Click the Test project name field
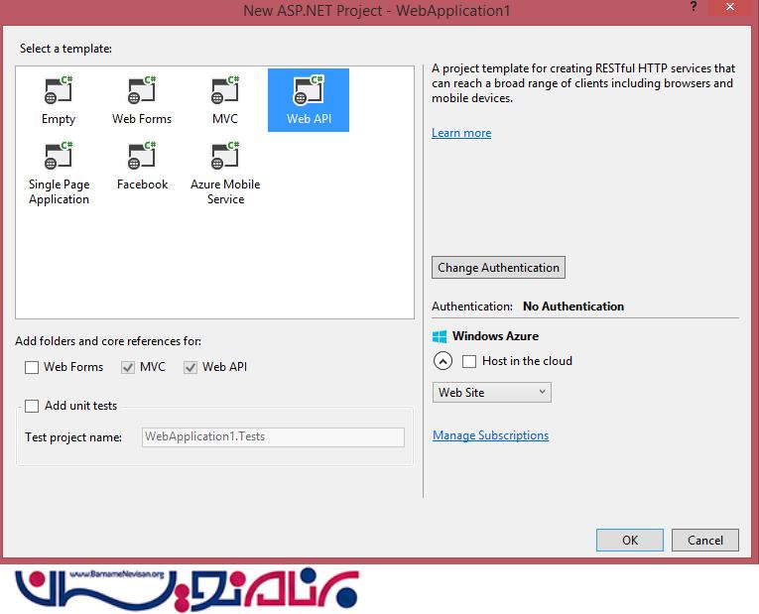 coord(273,436)
